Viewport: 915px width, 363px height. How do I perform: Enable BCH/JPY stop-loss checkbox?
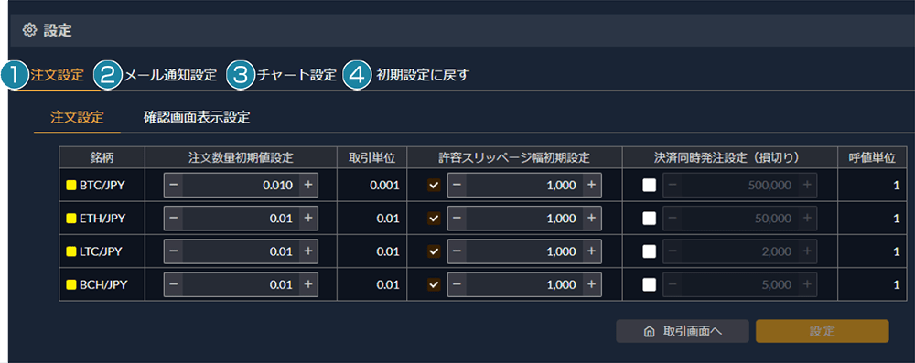pos(649,284)
